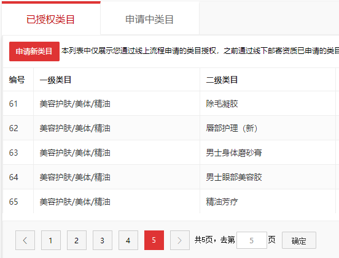The image size is (339, 258).
Task: Go to page 1
Action: 51,240
